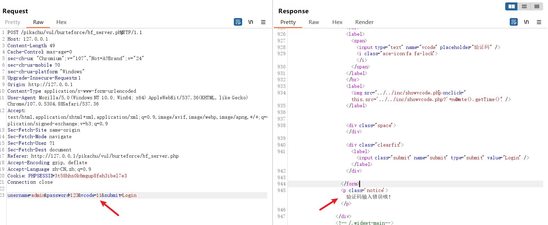Viewport: 548px width, 225px height.
Task: Open the Raw tab in Response
Action: 313,22
